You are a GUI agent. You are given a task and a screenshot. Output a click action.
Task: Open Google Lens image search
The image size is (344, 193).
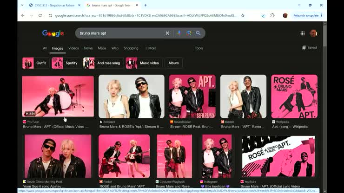pos(189,33)
